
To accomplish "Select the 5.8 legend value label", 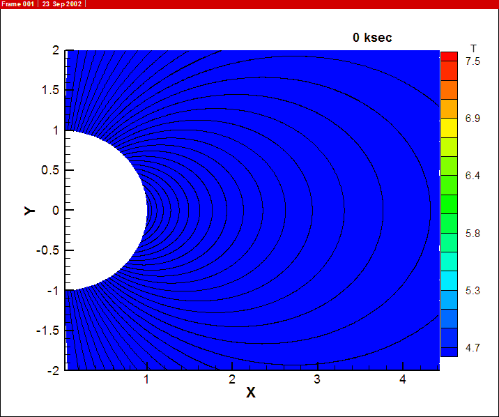I will [473, 233].
